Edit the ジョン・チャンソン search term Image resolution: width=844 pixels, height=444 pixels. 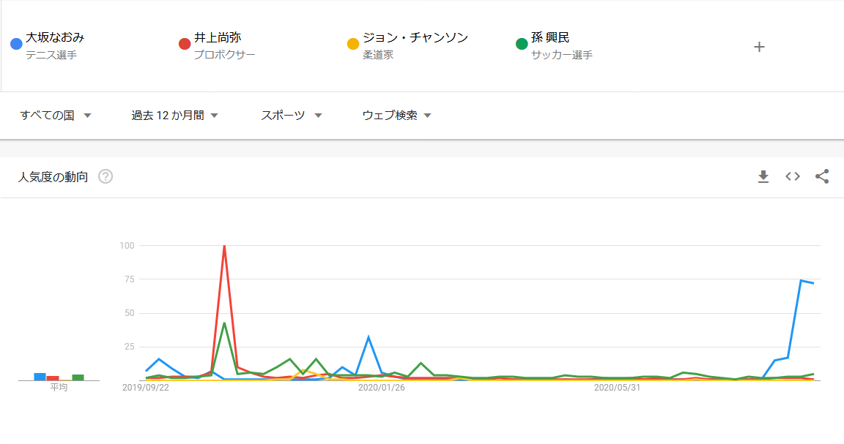click(415, 38)
